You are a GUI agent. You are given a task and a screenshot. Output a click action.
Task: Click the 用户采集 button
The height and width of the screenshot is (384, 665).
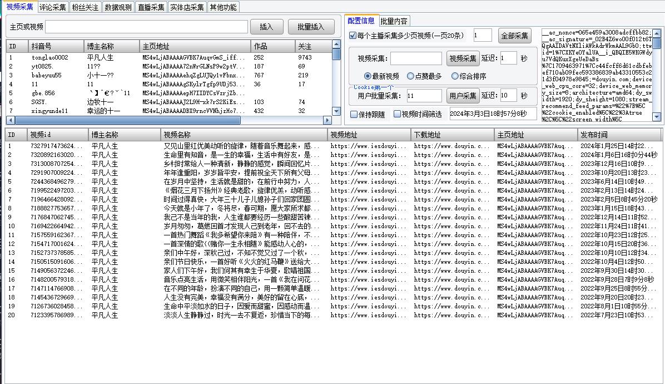pyautogui.click(x=463, y=96)
